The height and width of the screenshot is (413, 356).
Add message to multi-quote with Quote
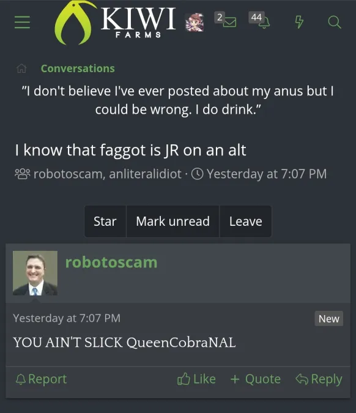point(256,379)
